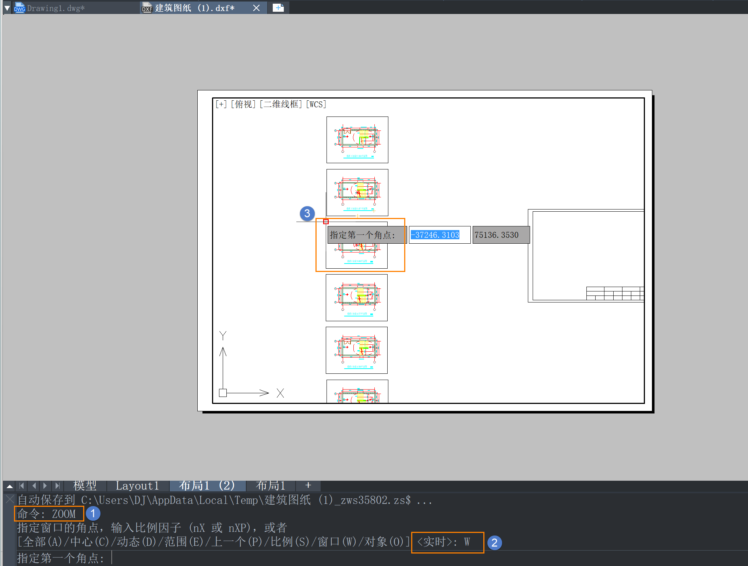Close the 建筑图纸 (1).dxf tab
Image resolution: width=748 pixels, height=566 pixels.
coord(257,8)
